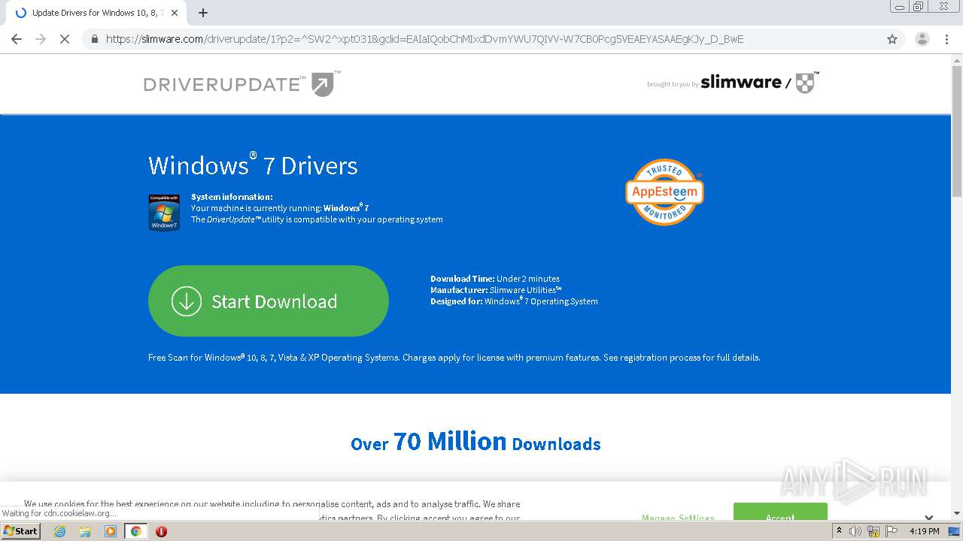The height and width of the screenshot is (541, 963).
Task: Select the Update Drivers tab
Action: 96,13
